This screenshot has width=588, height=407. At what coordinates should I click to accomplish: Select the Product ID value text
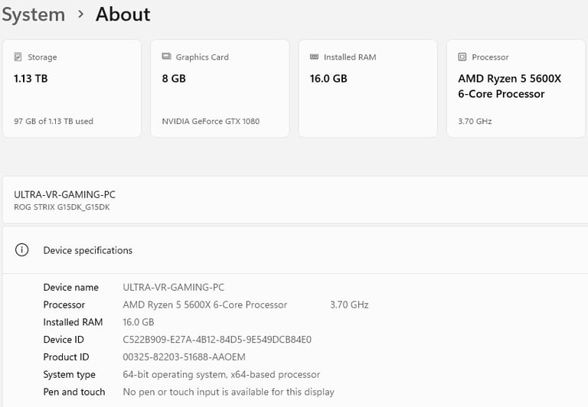tap(184, 357)
